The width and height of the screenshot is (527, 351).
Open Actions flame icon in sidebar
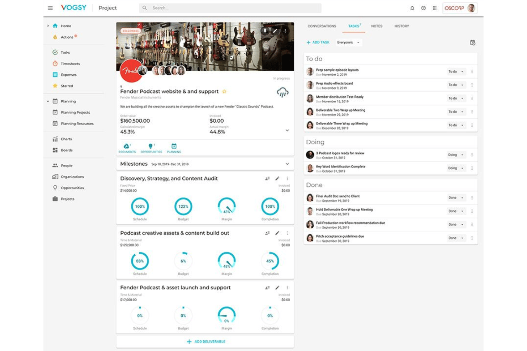(55, 37)
